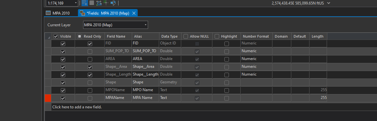Click the Length 255 cell for MPAName

(318, 98)
